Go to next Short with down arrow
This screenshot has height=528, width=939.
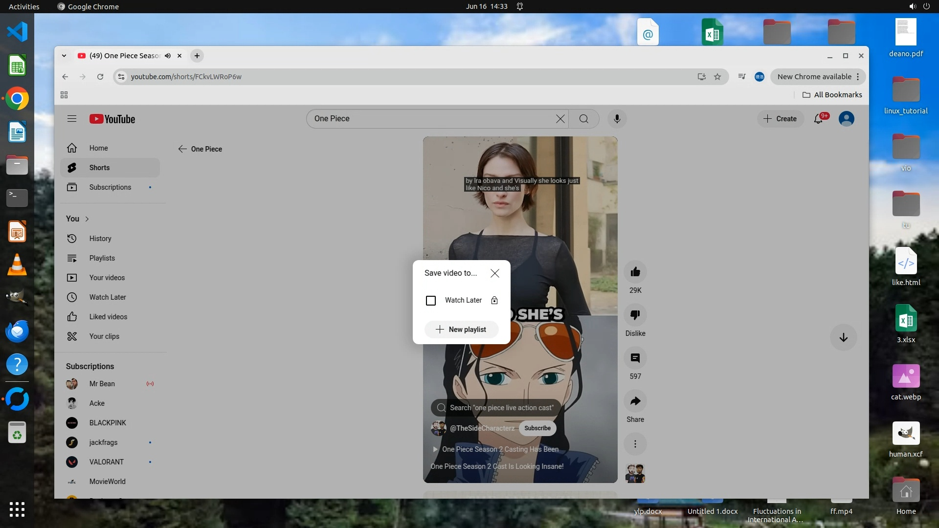pos(843,338)
